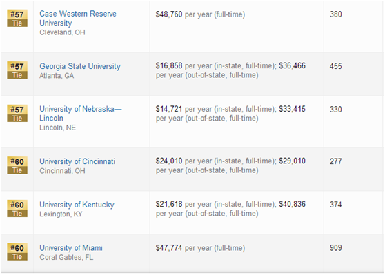
Task: Select the $48,760 tuition text
Action: point(169,14)
